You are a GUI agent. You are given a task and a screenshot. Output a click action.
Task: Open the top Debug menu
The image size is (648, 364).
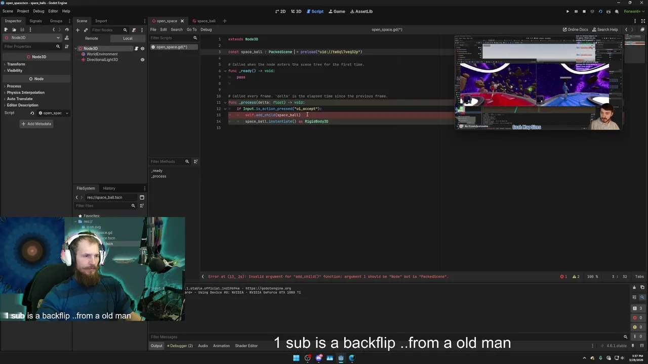pos(38,11)
